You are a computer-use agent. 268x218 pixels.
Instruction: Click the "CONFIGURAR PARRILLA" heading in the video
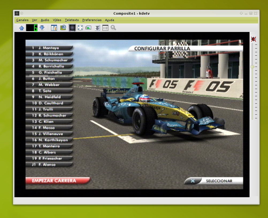click(x=162, y=49)
